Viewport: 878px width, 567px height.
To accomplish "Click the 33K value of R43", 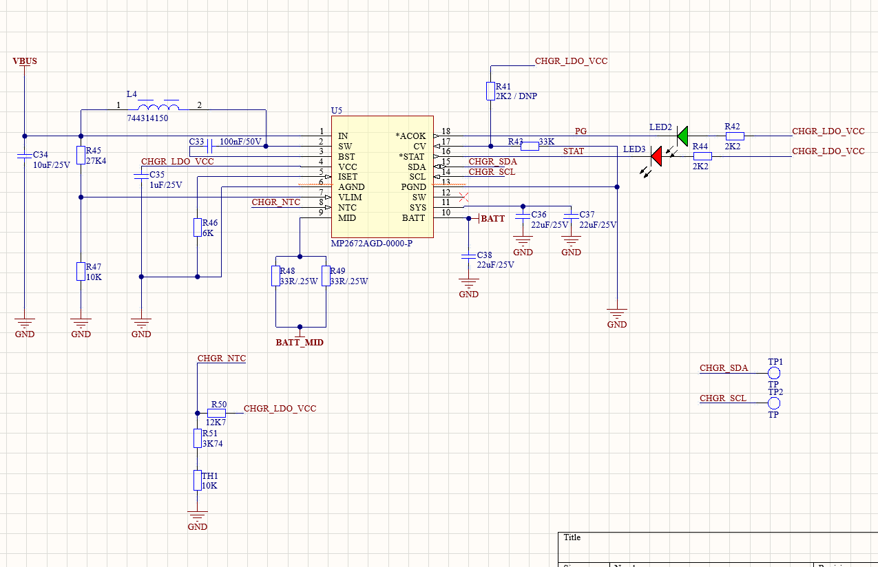I will (x=547, y=141).
